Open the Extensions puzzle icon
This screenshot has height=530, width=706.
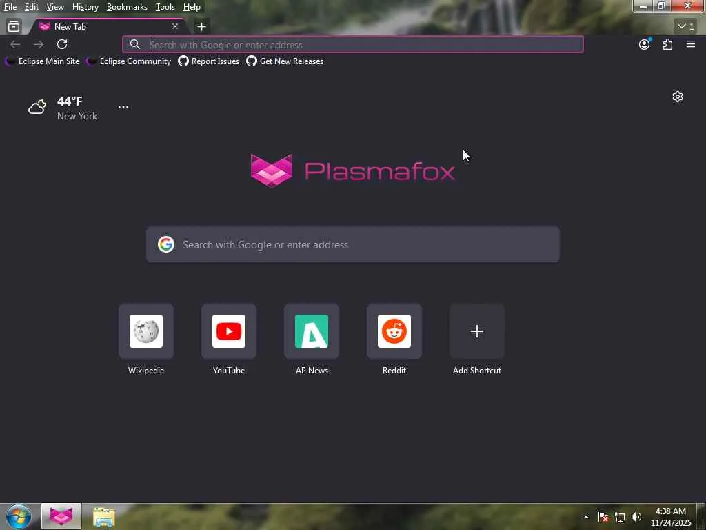click(x=667, y=44)
